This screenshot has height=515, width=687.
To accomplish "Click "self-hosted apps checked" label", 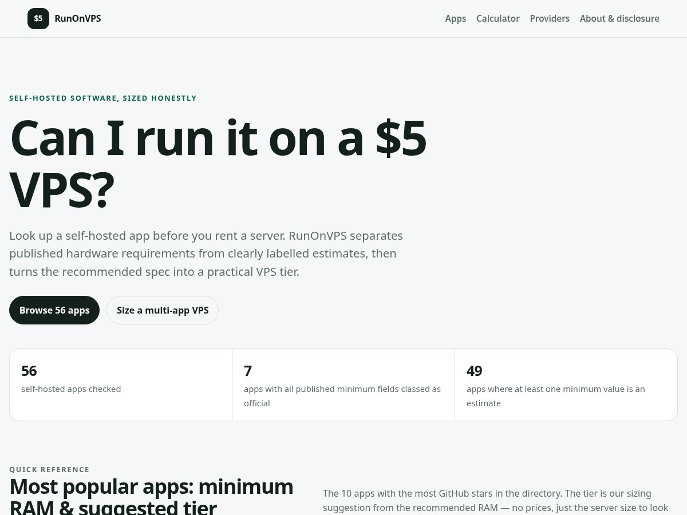I will (71, 389).
